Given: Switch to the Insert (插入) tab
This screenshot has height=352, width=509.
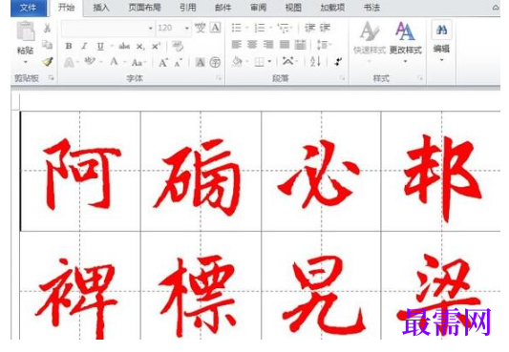Looking at the screenshot, I should click(x=101, y=8).
